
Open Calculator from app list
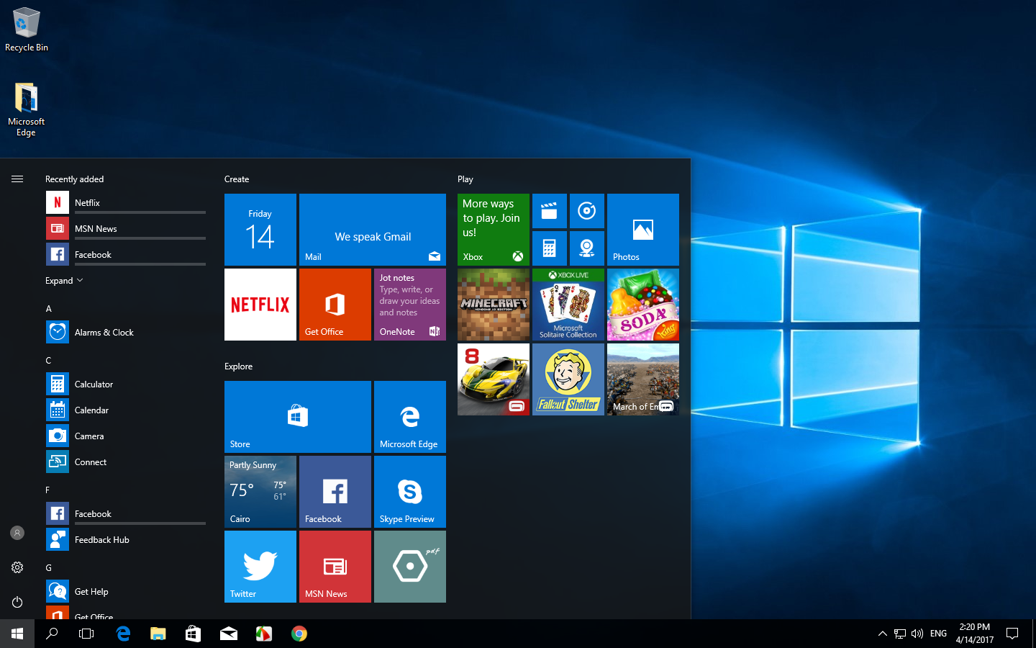[x=126, y=384]
